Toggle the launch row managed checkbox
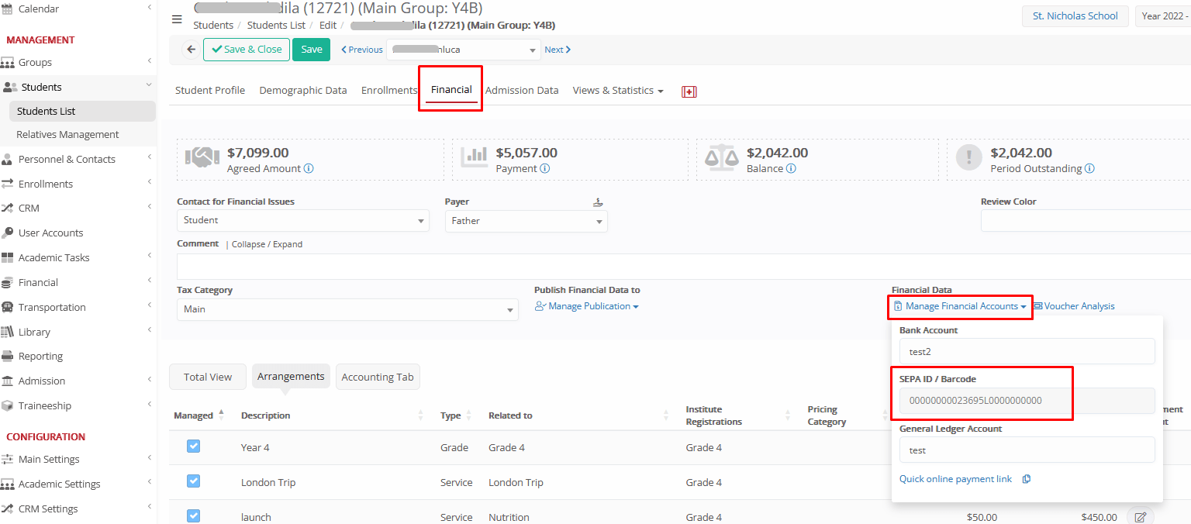 194,515
